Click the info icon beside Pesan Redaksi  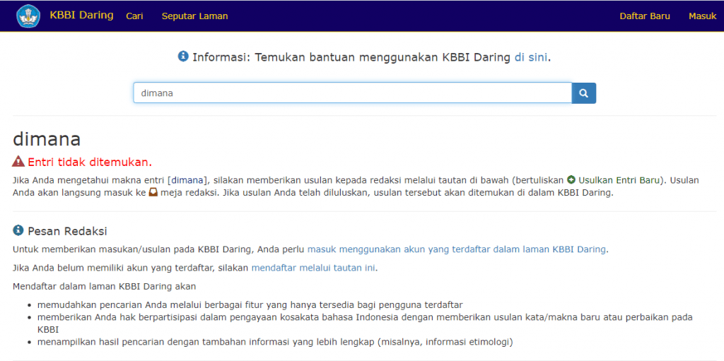(18, 230)
